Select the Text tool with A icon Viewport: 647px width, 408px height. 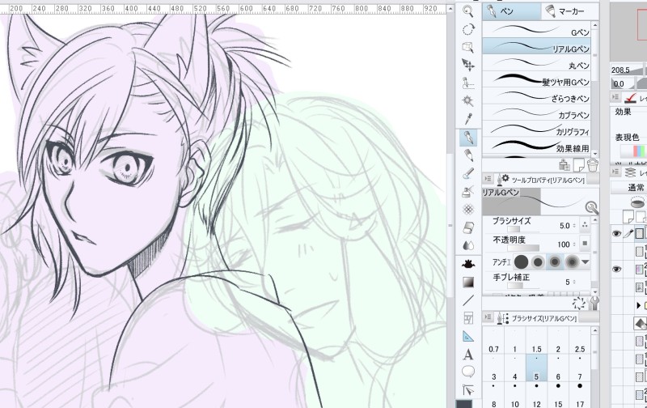pyautogui.click(x=468, y=355)
